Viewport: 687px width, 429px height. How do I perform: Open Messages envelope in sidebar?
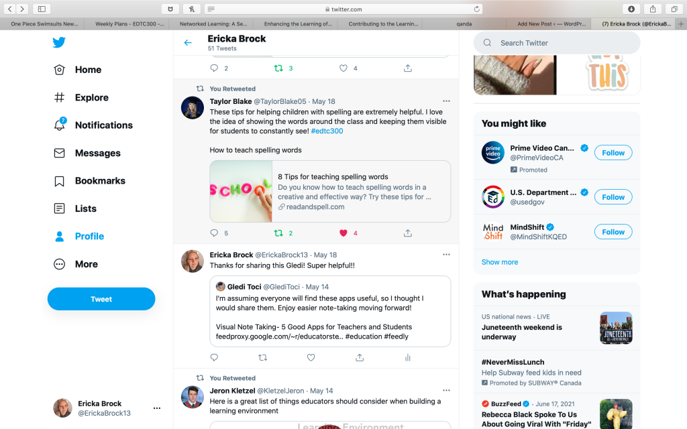(x=87, y=153)
